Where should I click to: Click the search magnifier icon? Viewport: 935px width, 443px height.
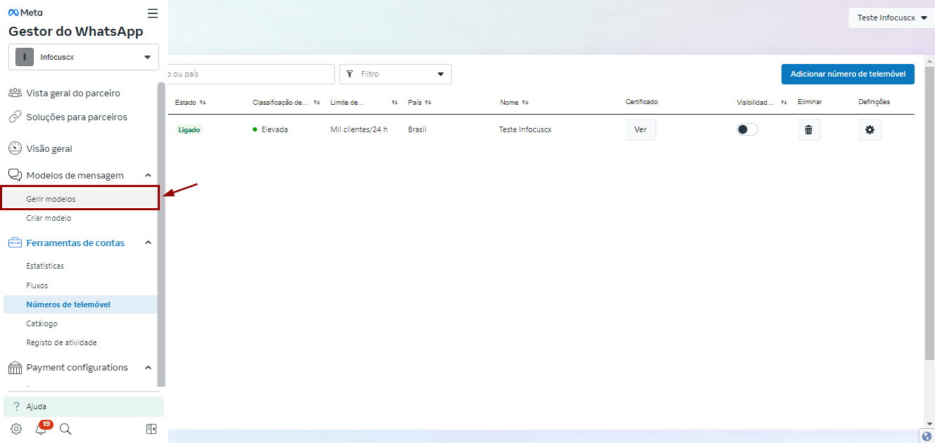pos(65,429)
